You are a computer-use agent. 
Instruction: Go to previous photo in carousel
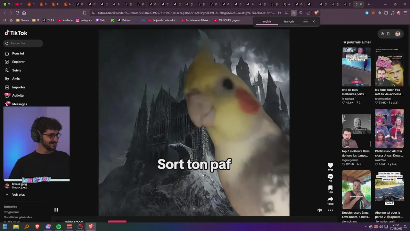click(x=184, y=209)
